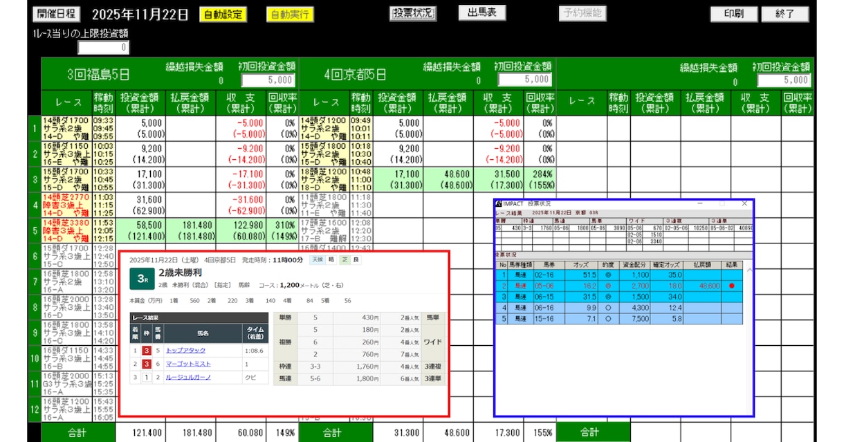The height and width of the screenshot is (442, 844).
Task: Click the 終了 exit button
Action: [x=785, y=14]
